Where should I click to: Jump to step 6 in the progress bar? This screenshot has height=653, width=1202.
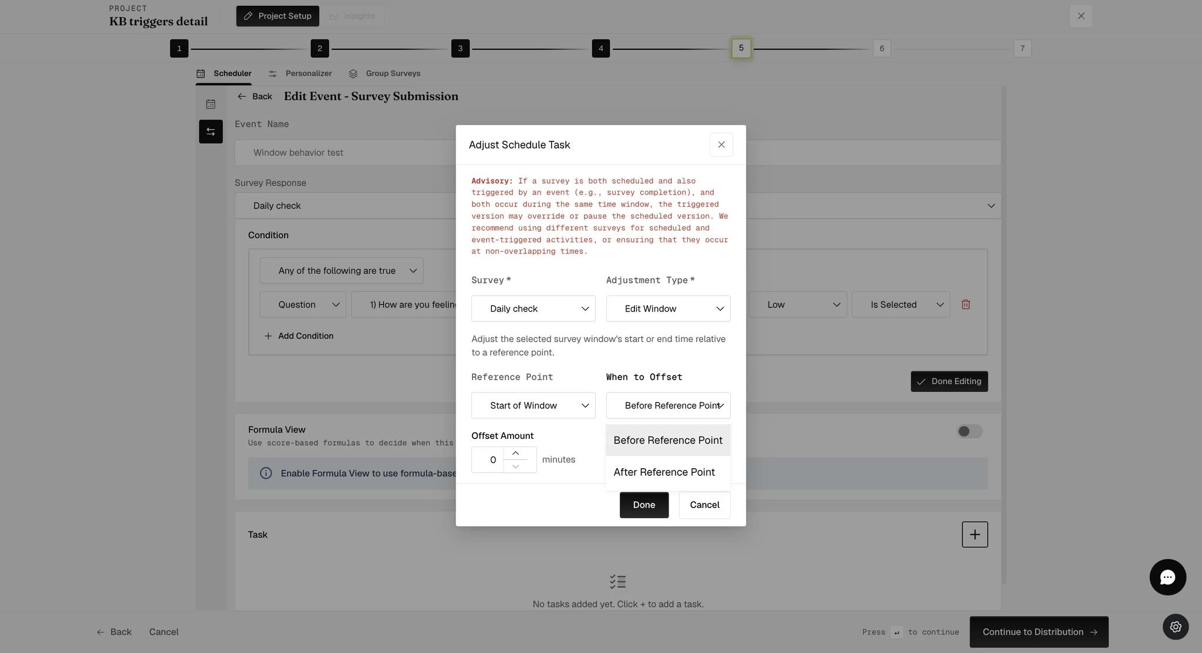[882, 48]
